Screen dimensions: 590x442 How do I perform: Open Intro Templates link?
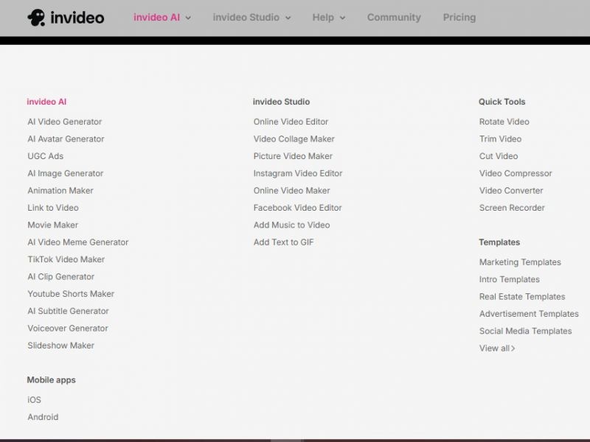coord(510,280)
